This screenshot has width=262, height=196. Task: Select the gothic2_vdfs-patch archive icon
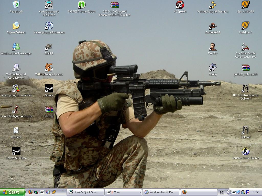tap(245, 67)
